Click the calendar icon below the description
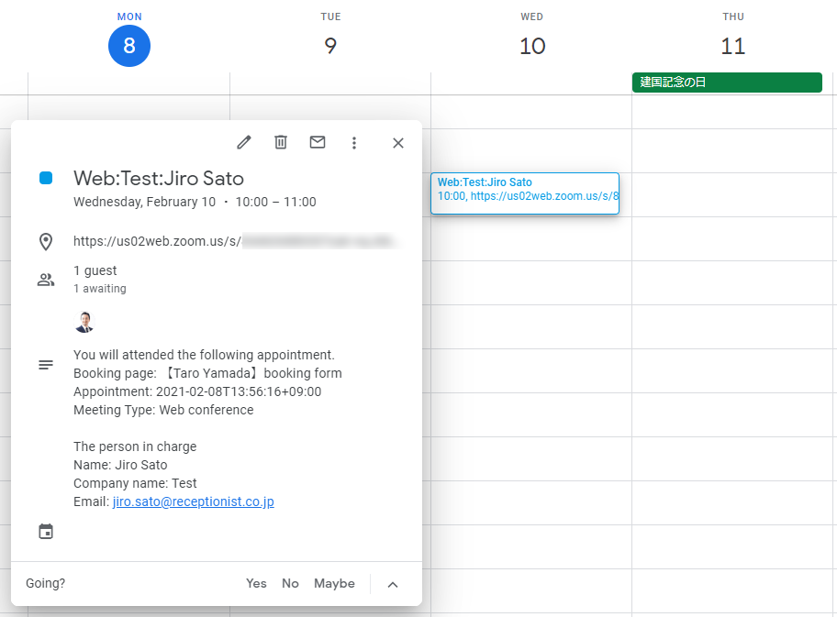The image size is (837, 617). 46,532
